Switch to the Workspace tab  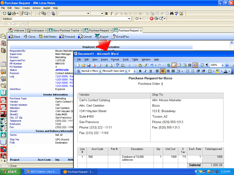tap(37, 30)
